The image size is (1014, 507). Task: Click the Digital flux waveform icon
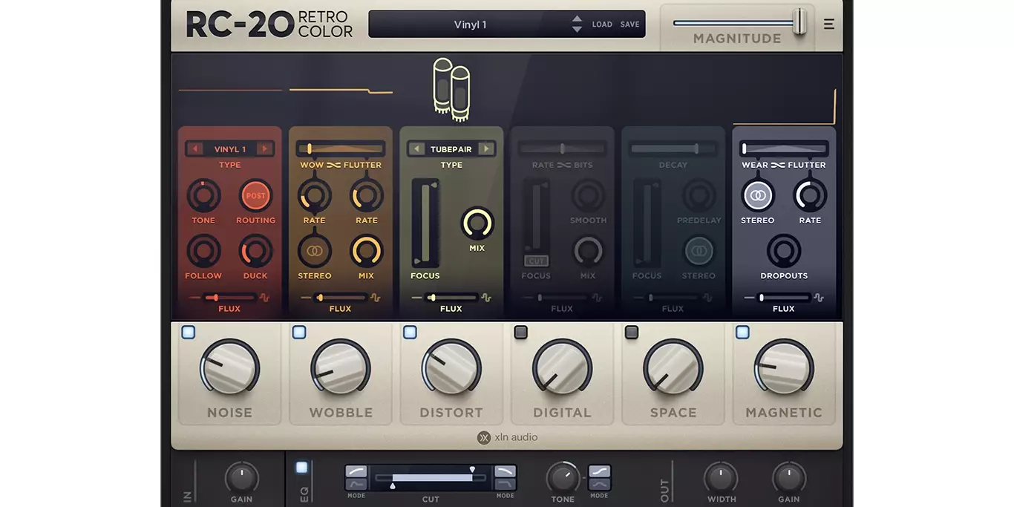[x=597, y=298]
